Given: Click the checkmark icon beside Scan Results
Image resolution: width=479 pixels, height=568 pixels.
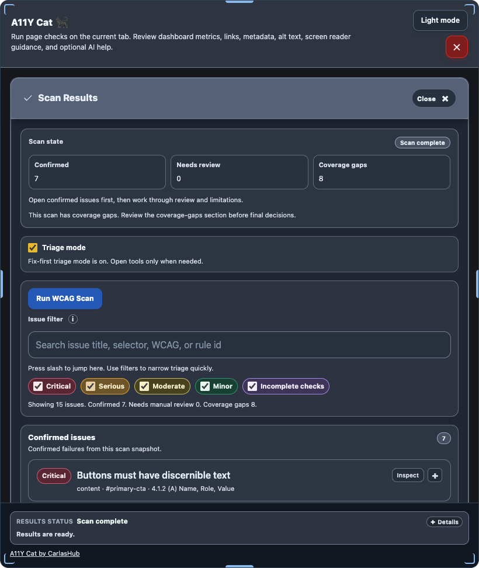Looking at the screenshot, I should click(27, 98).
